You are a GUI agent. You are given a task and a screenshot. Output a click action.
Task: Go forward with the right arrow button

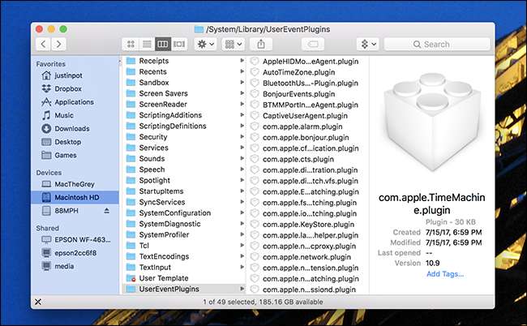point(58,44)
